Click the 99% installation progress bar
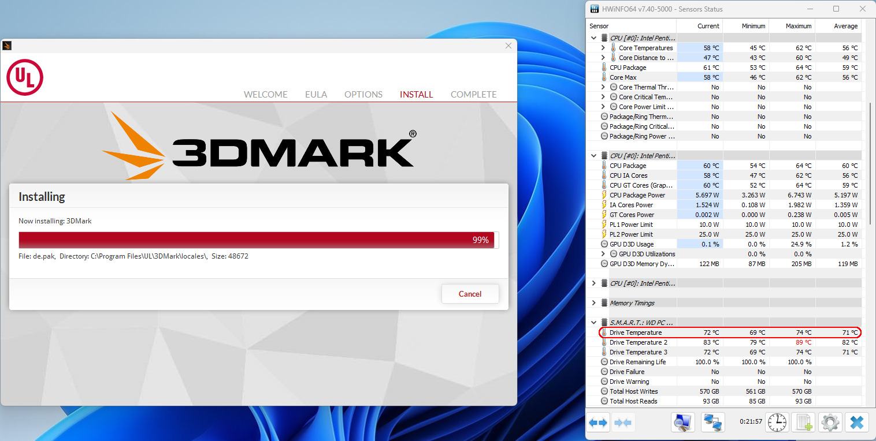The height and width of the screenshot is (441, 876). [x=259, y=240]
